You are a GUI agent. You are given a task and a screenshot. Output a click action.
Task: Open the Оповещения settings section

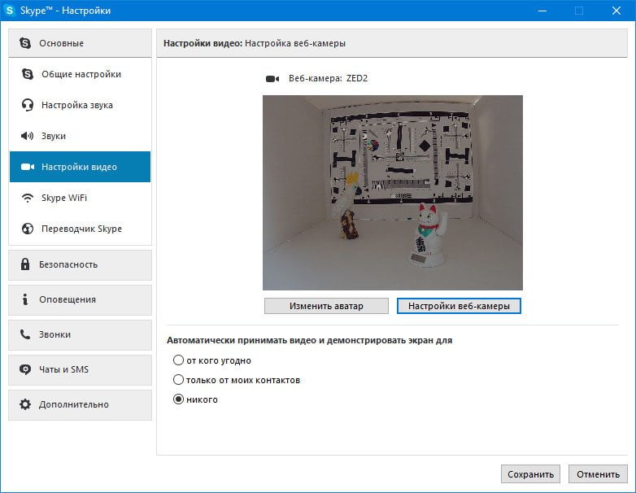tap(81, 299)
